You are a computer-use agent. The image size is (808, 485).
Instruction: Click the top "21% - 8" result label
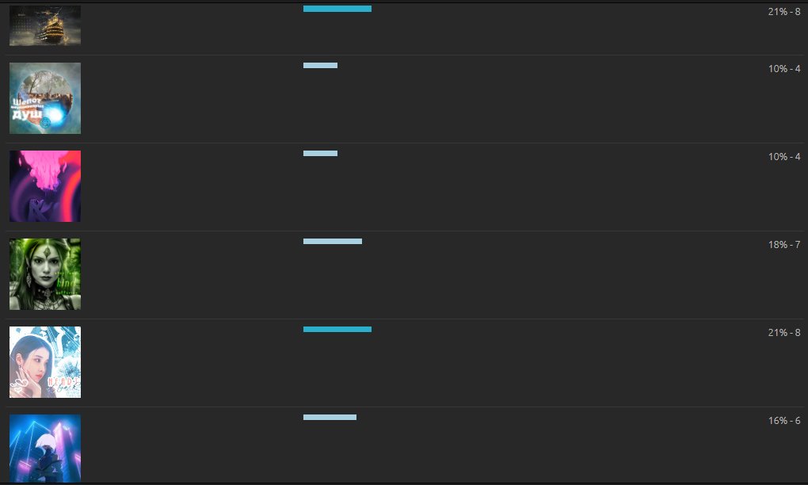(783, 11)
